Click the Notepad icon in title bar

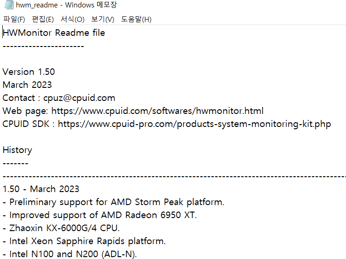(9, 5)
